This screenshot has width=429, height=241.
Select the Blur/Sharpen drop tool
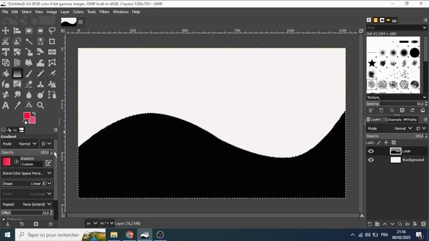(29, 94)
